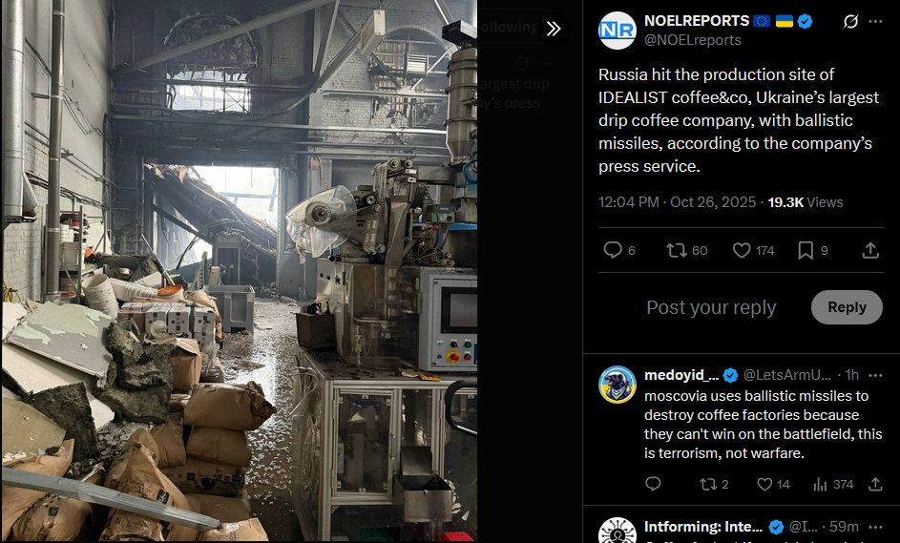This screenshot has width=900, height=543.
Task: Share the medoyid_ reply
Action: [875, 484]
